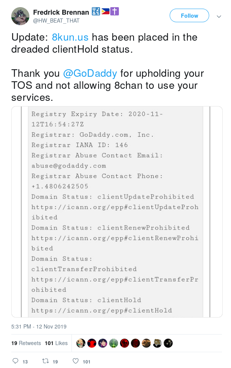Open Fredrick Brennan display name
This screenshot has height=368, width=231.
[x=61, y=12]
